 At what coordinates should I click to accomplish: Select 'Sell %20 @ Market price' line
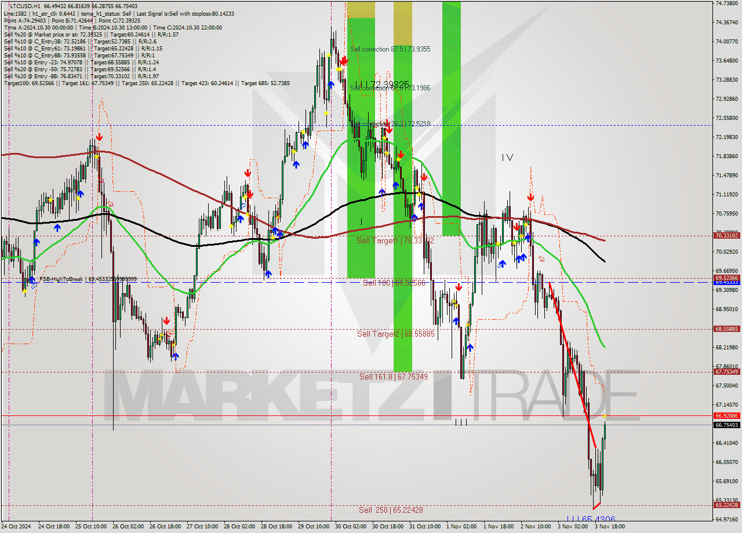pyautogui.click(x=90, y=34)
